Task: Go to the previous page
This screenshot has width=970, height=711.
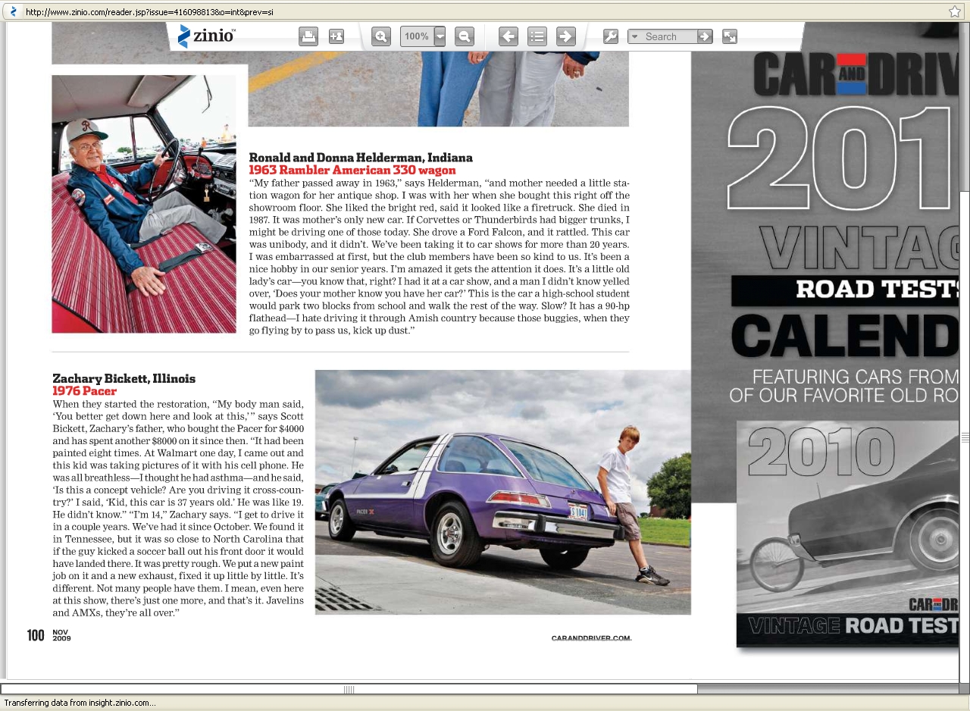Action: point(508,36)
